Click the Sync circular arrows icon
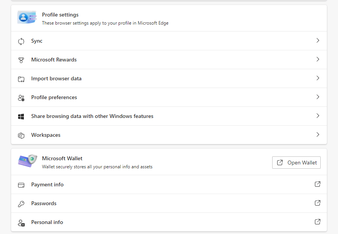This screenshot has width=338, height=234. coord(21,41)
